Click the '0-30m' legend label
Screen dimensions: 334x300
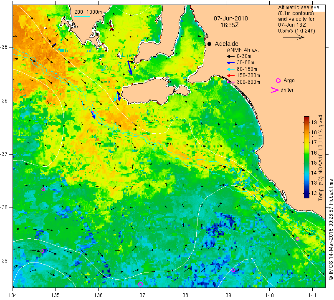point(244,56)
